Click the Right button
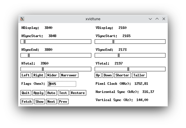Screen dimensions: 186x128 click(38, 75)
